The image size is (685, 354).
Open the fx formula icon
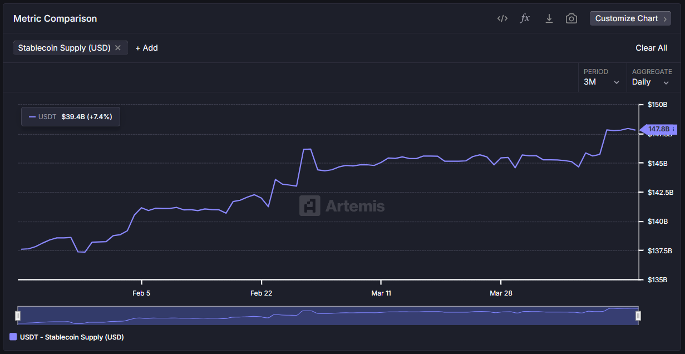tap(525, 18)
